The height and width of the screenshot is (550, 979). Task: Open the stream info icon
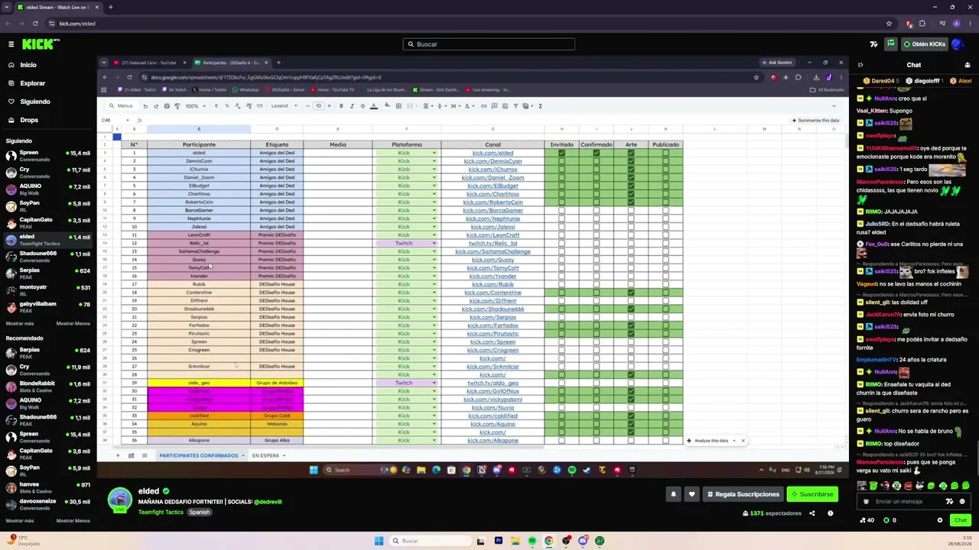[x=830, y=513]
